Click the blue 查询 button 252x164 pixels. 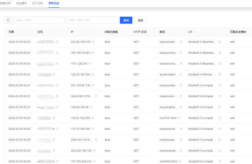(126, 20)
